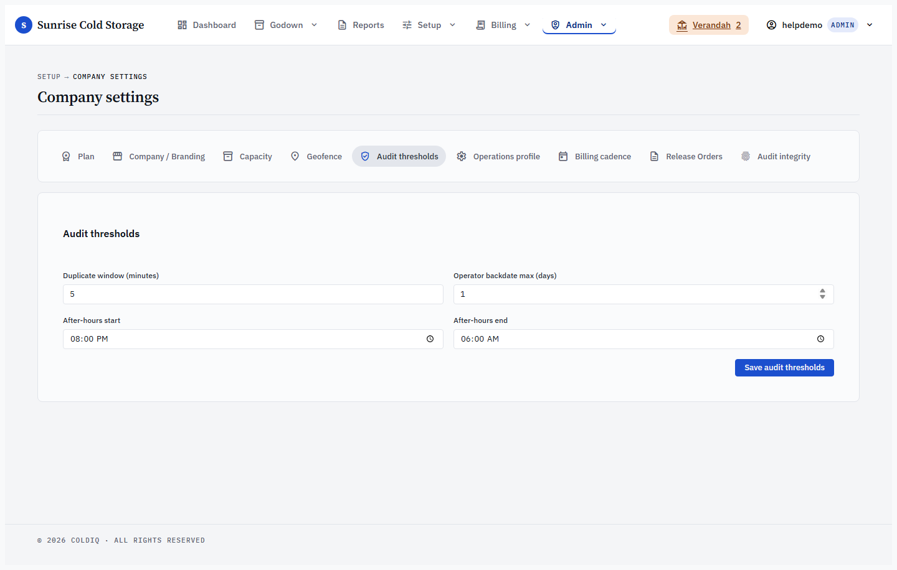The image size is (897, 570).
Task: Open the Godown menu
Action: coord(286,25)
